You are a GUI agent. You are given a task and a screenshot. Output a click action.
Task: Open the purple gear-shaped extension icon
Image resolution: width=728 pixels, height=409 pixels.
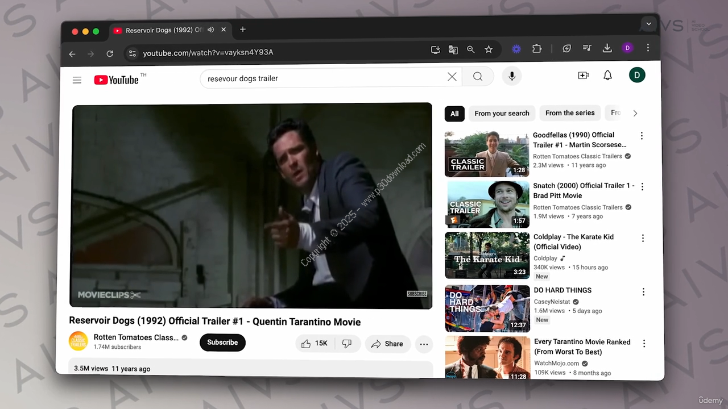516,49
